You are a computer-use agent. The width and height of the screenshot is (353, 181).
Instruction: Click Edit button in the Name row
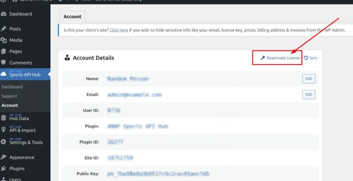coord(309,79)
